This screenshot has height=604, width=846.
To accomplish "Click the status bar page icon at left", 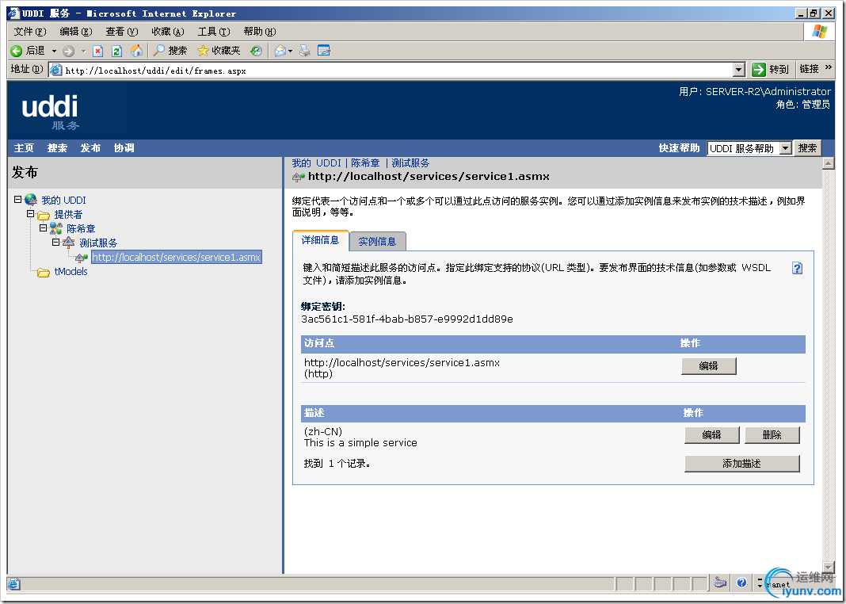I will pos(14,584).
